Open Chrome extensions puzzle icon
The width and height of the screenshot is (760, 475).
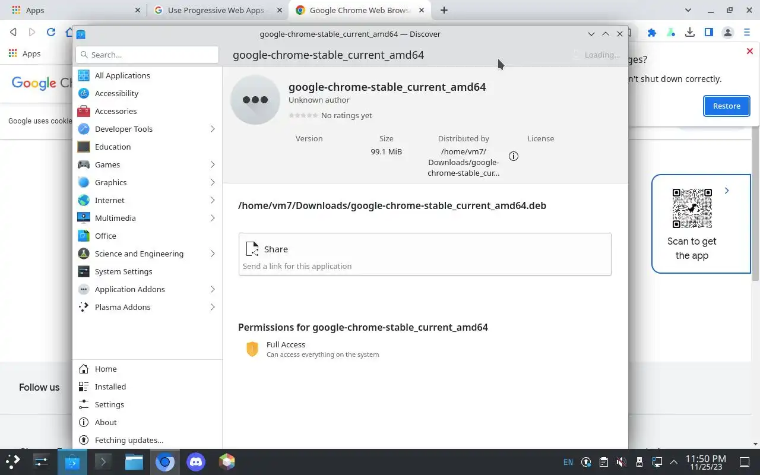[652, 33]
